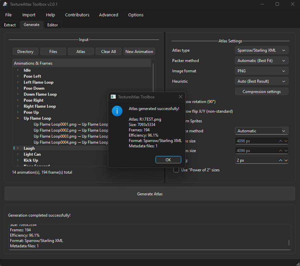Screen dimensions: 300x266
Task: Dismiss the dialog by clicking OK
Action: coord(168,160)
